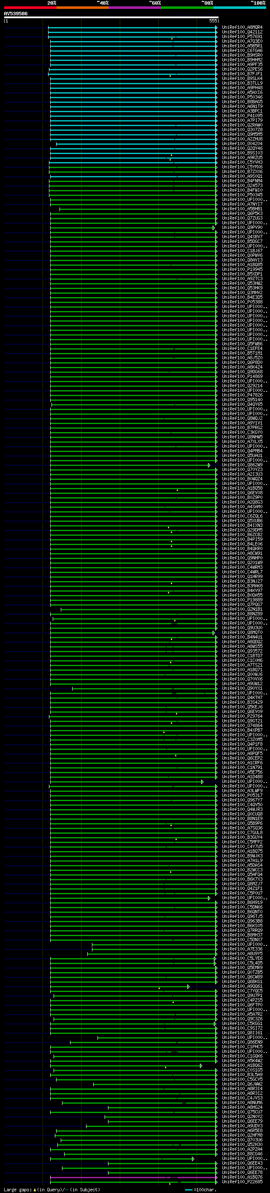Viewport: 270px width, 1193px height.
Task: Click label UniRef100_O04204
Action: tap(242, 143)
